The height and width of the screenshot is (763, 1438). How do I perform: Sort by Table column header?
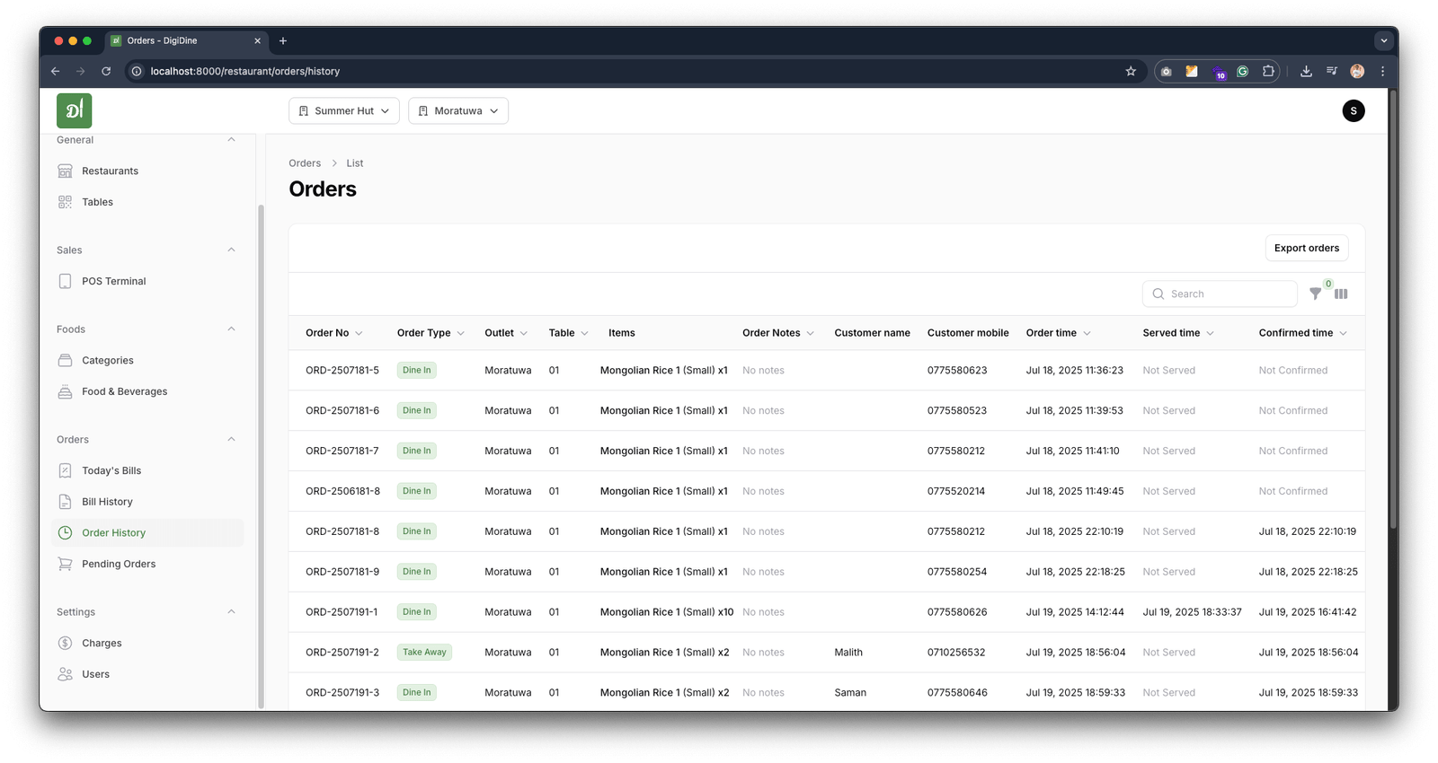569,333
